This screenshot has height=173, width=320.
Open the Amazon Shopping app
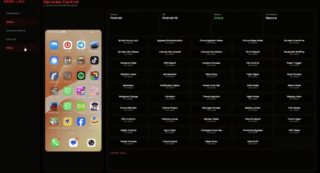[94, 122]
